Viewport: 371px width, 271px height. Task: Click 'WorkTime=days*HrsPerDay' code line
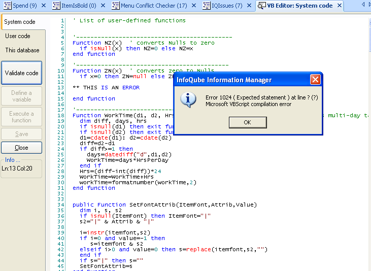coord(128,160)
